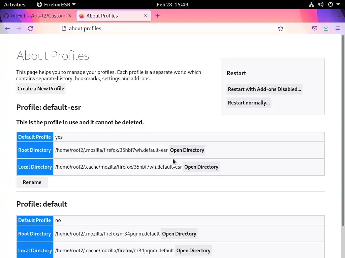Select the About Profiles tab
This screenshot has height=258, width=345.
114,16
